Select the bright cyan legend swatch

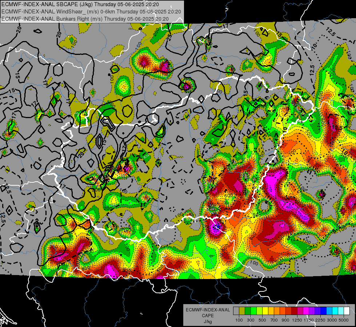click(335, 311)
